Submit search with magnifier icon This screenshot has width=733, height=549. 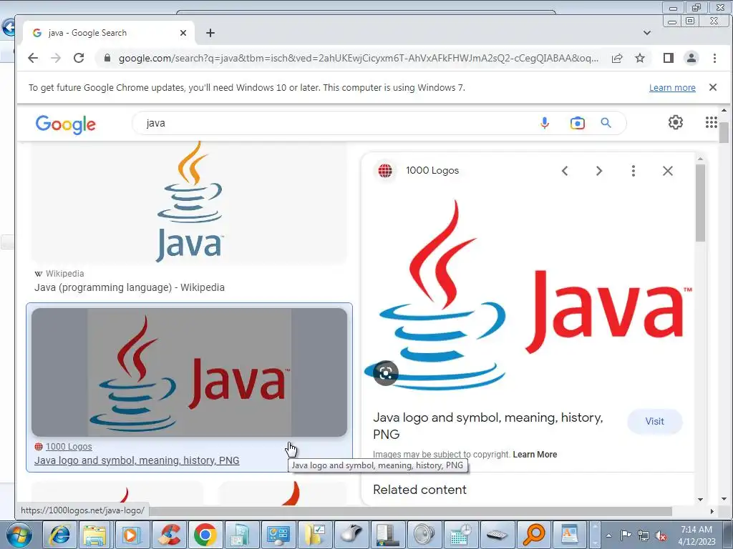tap(606, 123)
